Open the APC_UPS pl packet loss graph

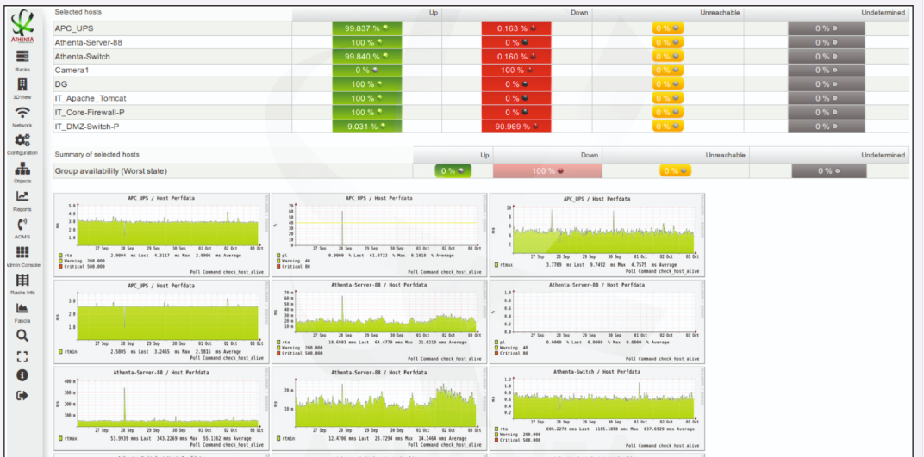(379, 235)
